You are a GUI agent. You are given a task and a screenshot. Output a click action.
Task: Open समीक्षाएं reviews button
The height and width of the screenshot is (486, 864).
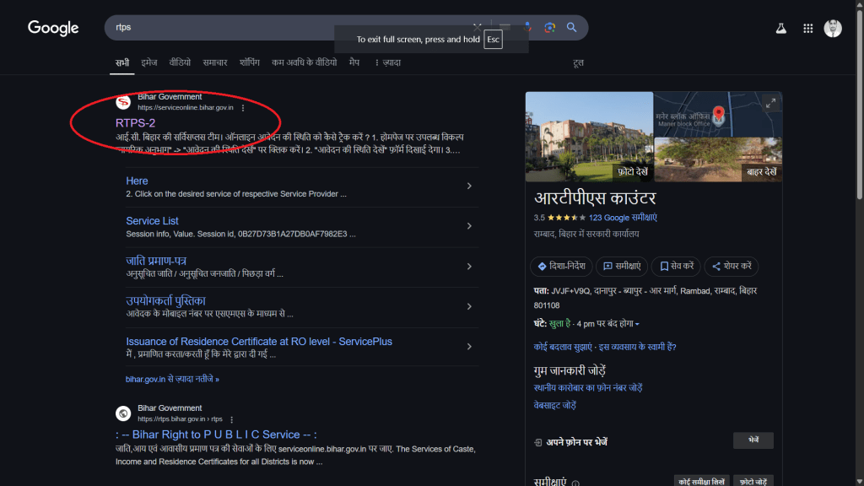point(622,266)
